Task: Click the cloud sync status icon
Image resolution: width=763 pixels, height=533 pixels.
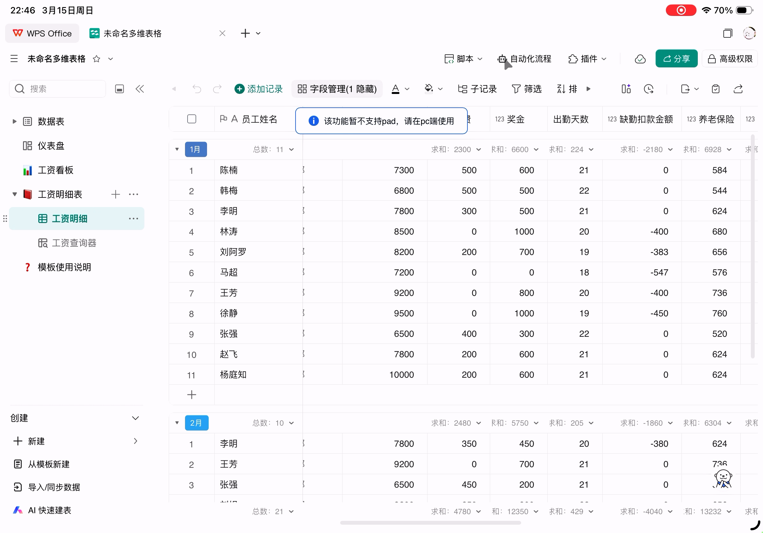Action: 640,59
